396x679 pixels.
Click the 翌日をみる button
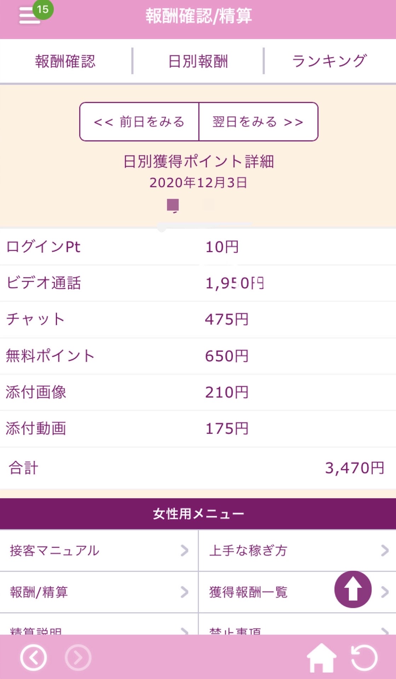tap(258, 122)
